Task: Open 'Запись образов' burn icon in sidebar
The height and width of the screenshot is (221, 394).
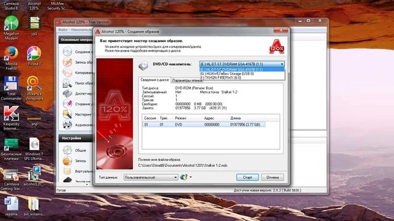Action: coord(67,62)
